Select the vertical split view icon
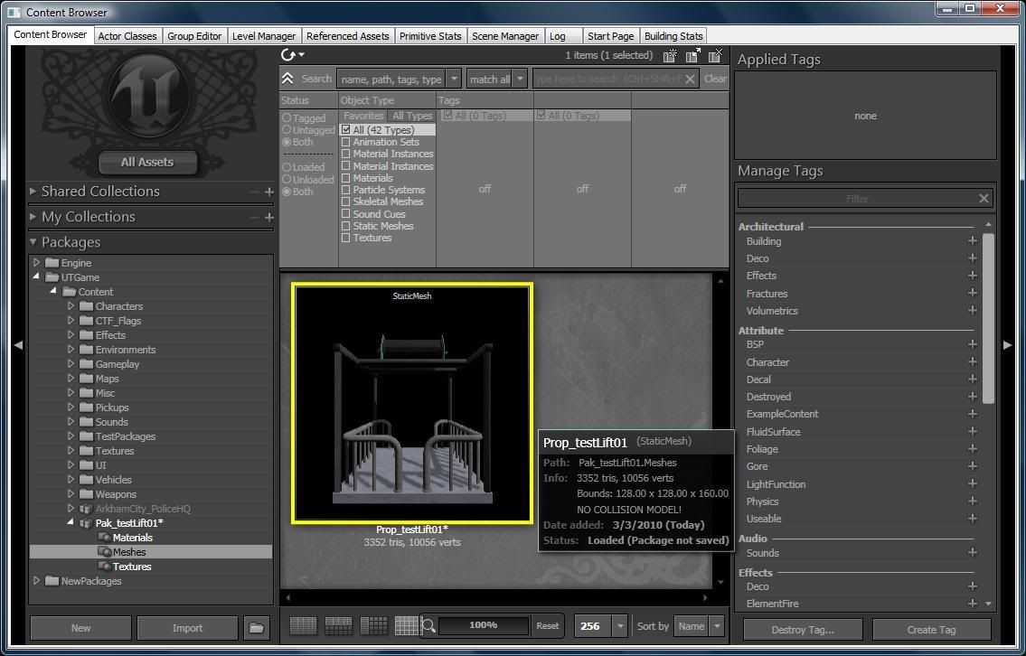The image size is (1026, 656). 373,626
